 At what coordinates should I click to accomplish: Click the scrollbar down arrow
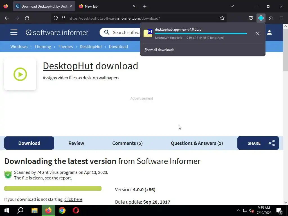[285, 202]
